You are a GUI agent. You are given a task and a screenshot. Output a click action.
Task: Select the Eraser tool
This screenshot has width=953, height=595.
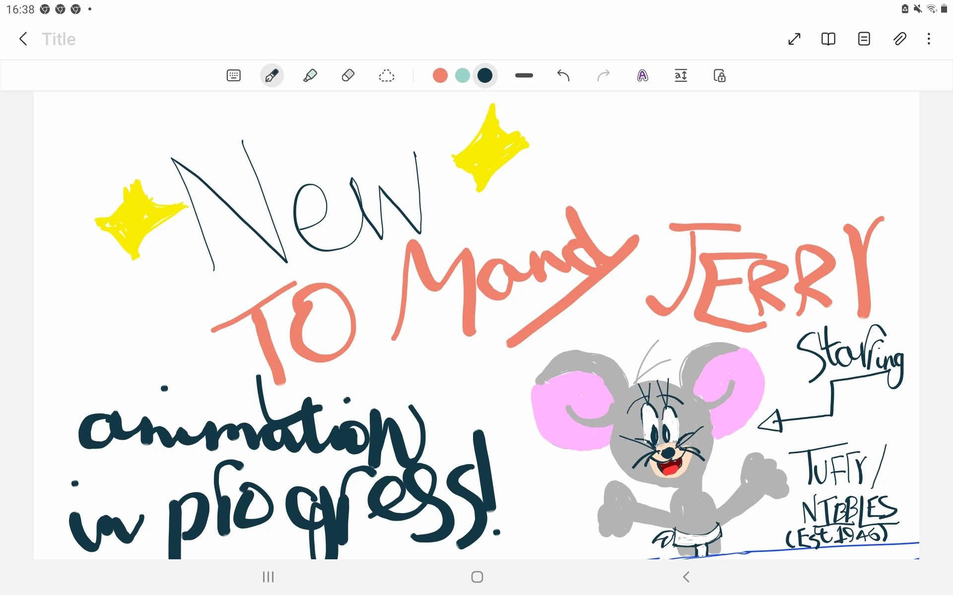[x=348, y=75]
